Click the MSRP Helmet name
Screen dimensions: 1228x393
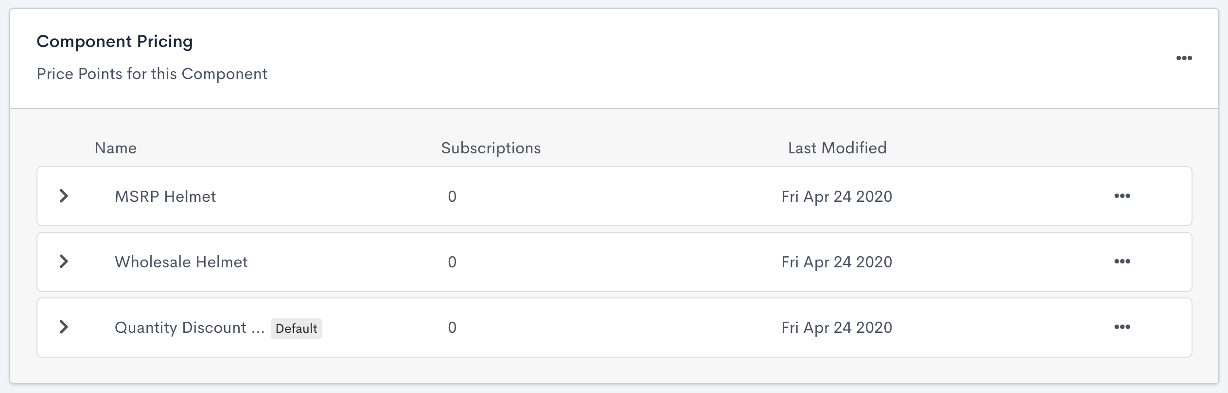[x=165, y=196]
